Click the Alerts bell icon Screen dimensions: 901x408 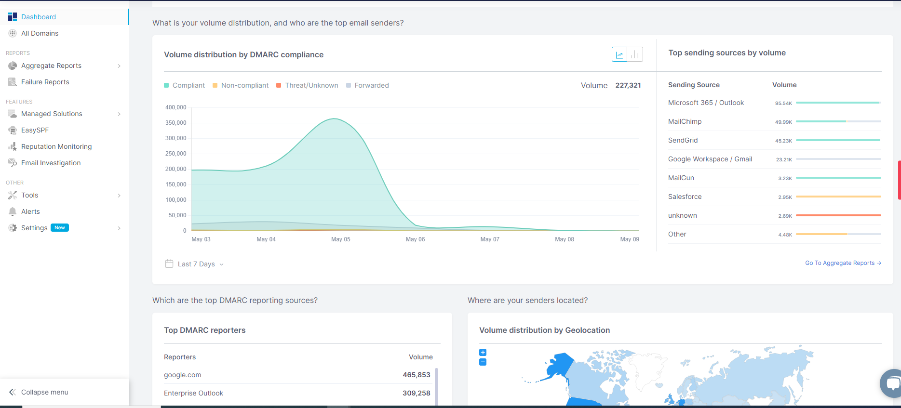click(13, 211)
